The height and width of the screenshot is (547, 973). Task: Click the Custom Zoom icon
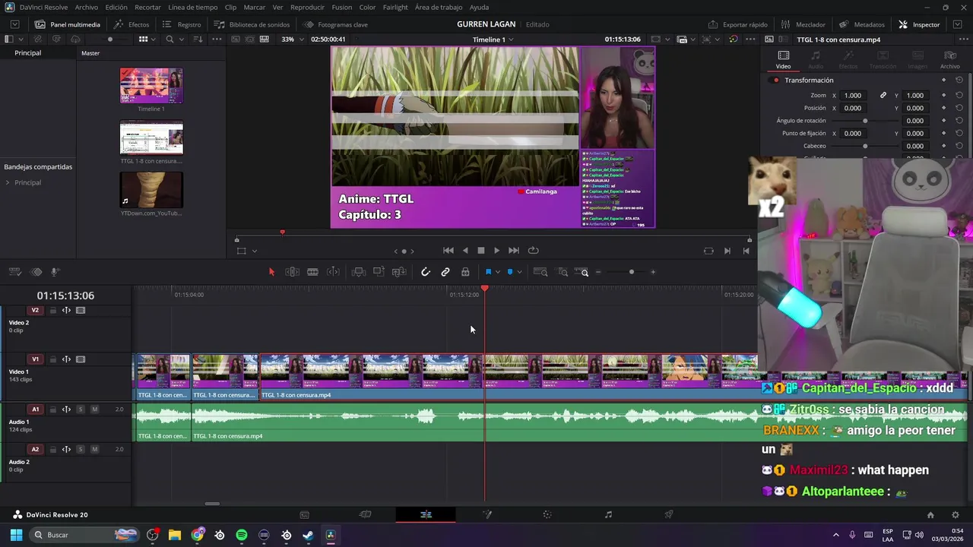tap(582, 272)
